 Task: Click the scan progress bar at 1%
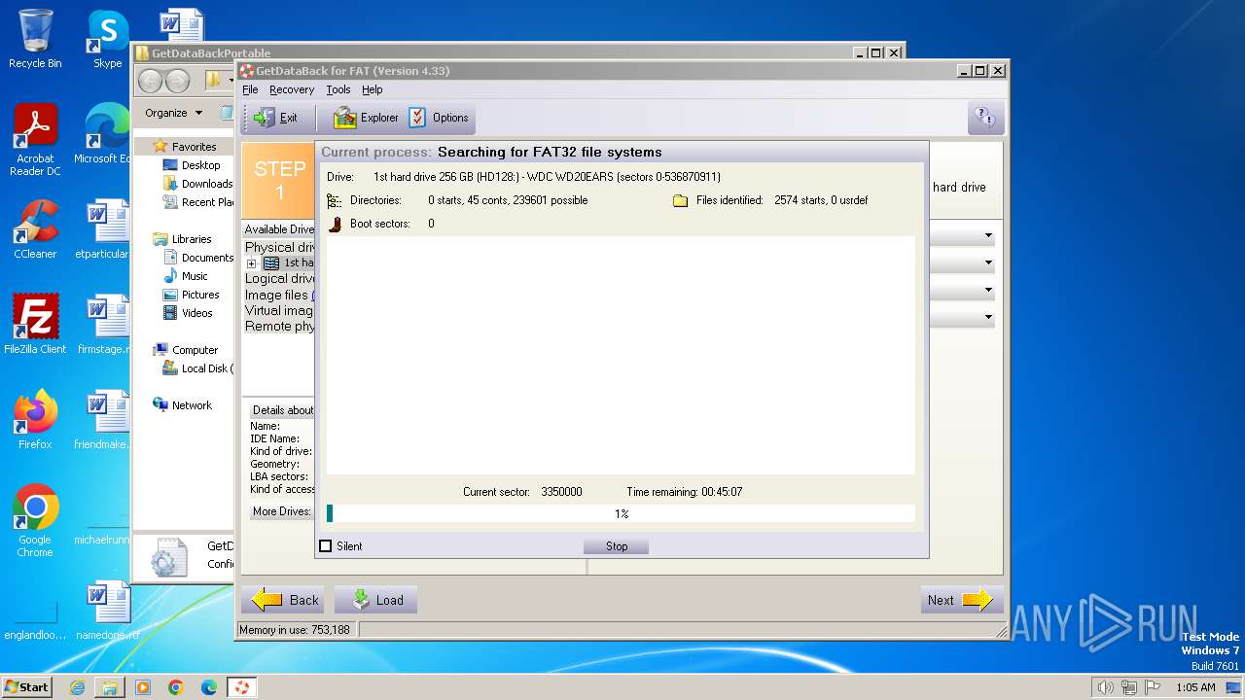pos(621,513)
